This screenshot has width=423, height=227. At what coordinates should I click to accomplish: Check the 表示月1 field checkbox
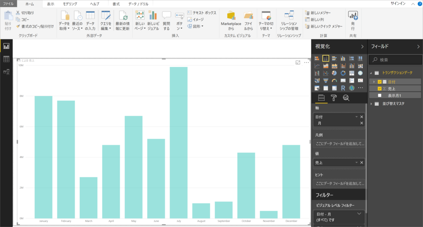point(380,96)
